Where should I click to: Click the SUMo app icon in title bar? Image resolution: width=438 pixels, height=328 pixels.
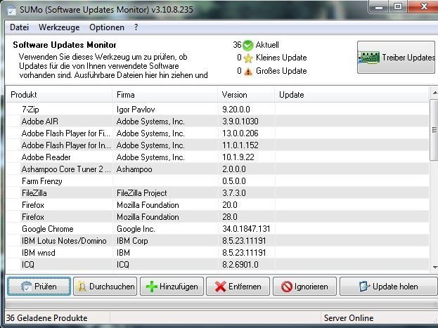12,10
